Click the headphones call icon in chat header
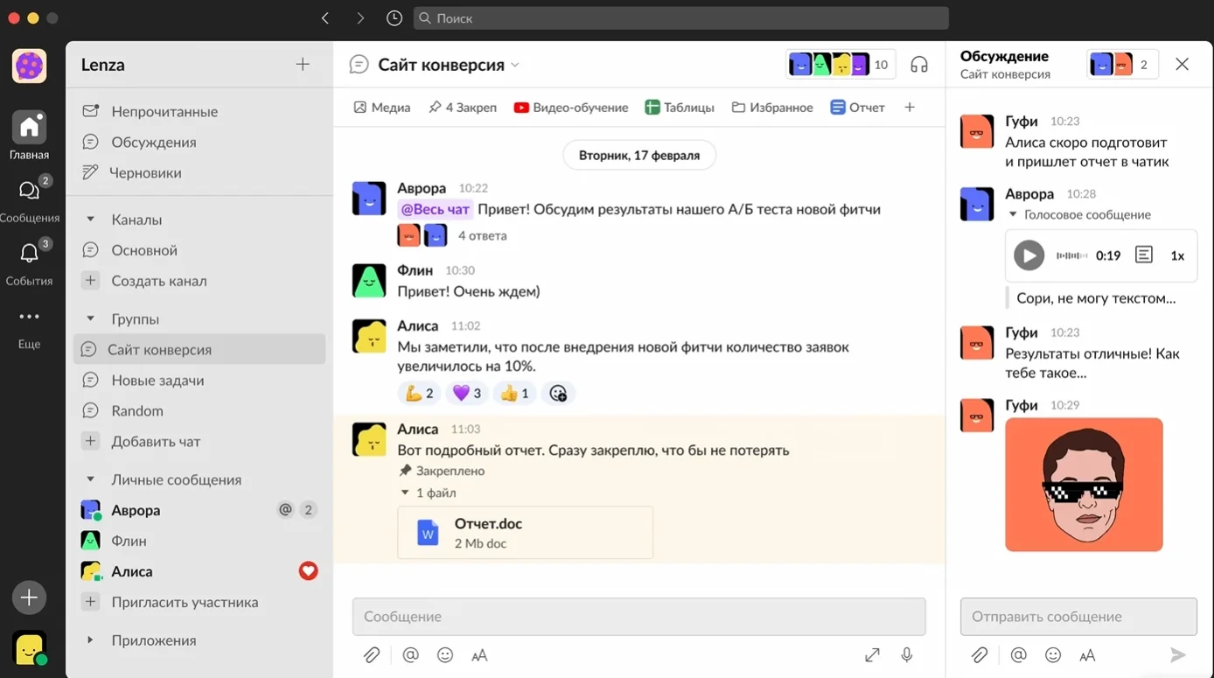Viewport: 1214px width, 678px height. (x=918, y=65)
